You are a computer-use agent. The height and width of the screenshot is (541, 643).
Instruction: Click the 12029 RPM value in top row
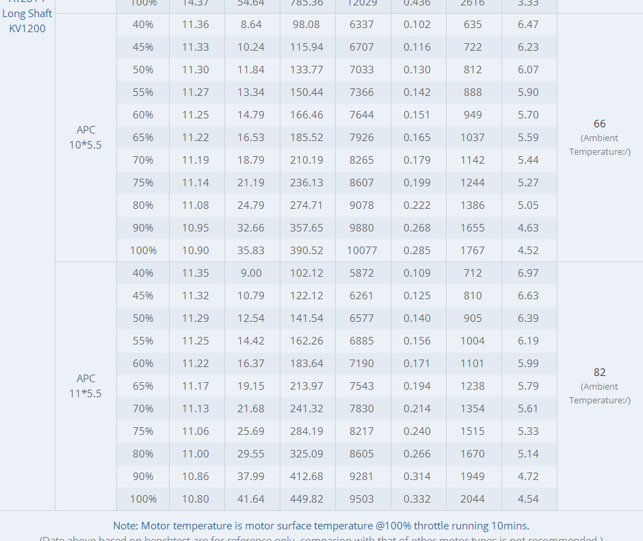[362, 3]
